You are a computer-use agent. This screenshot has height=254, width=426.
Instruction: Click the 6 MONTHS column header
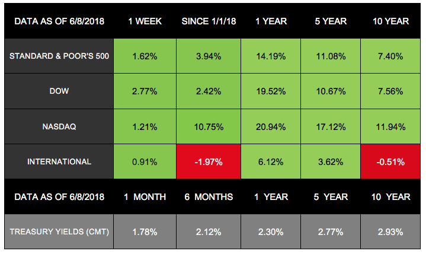[208, 196]
